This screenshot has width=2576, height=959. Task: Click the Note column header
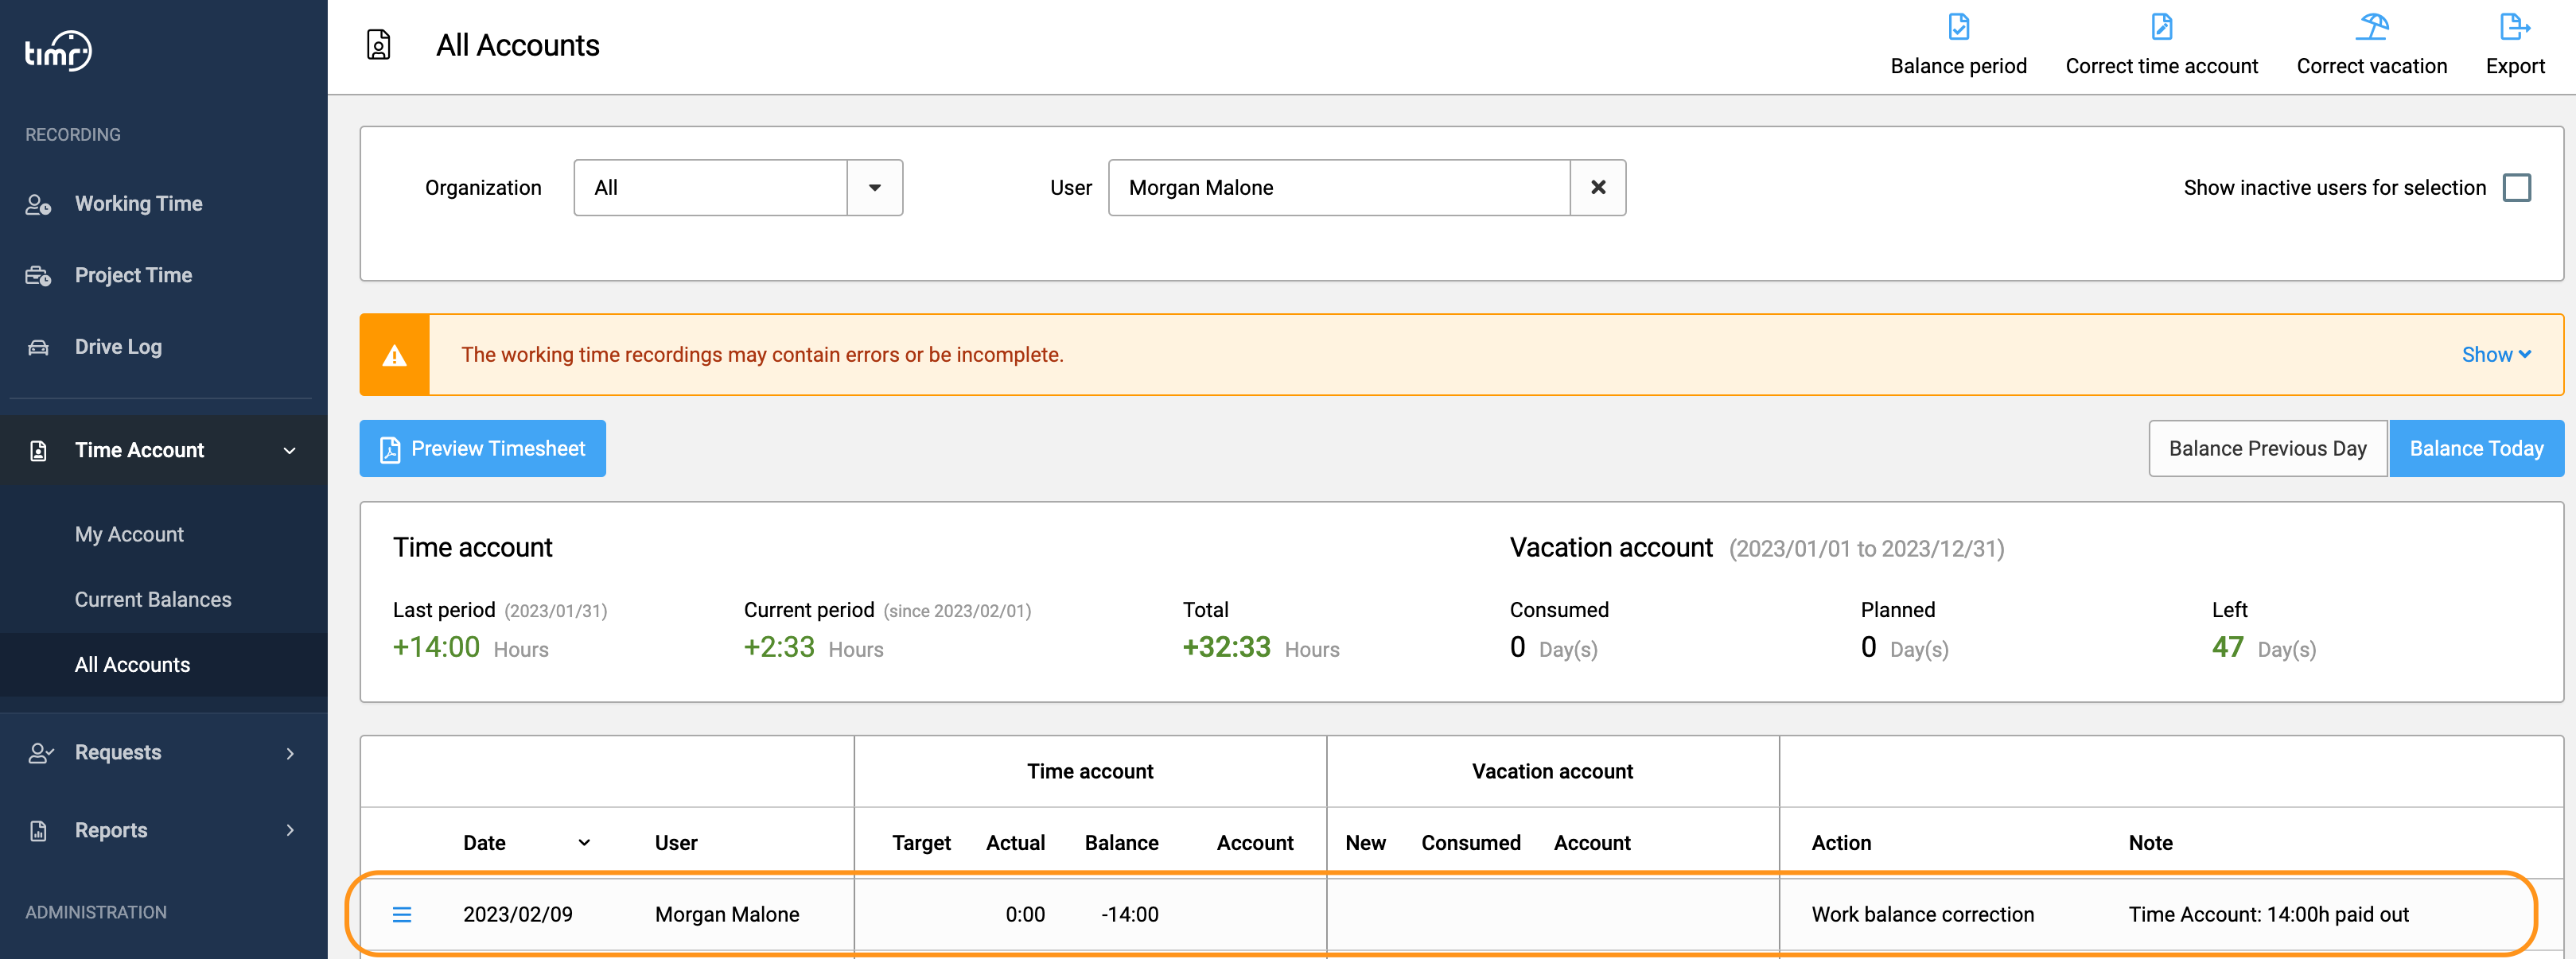coord(2150,843)
